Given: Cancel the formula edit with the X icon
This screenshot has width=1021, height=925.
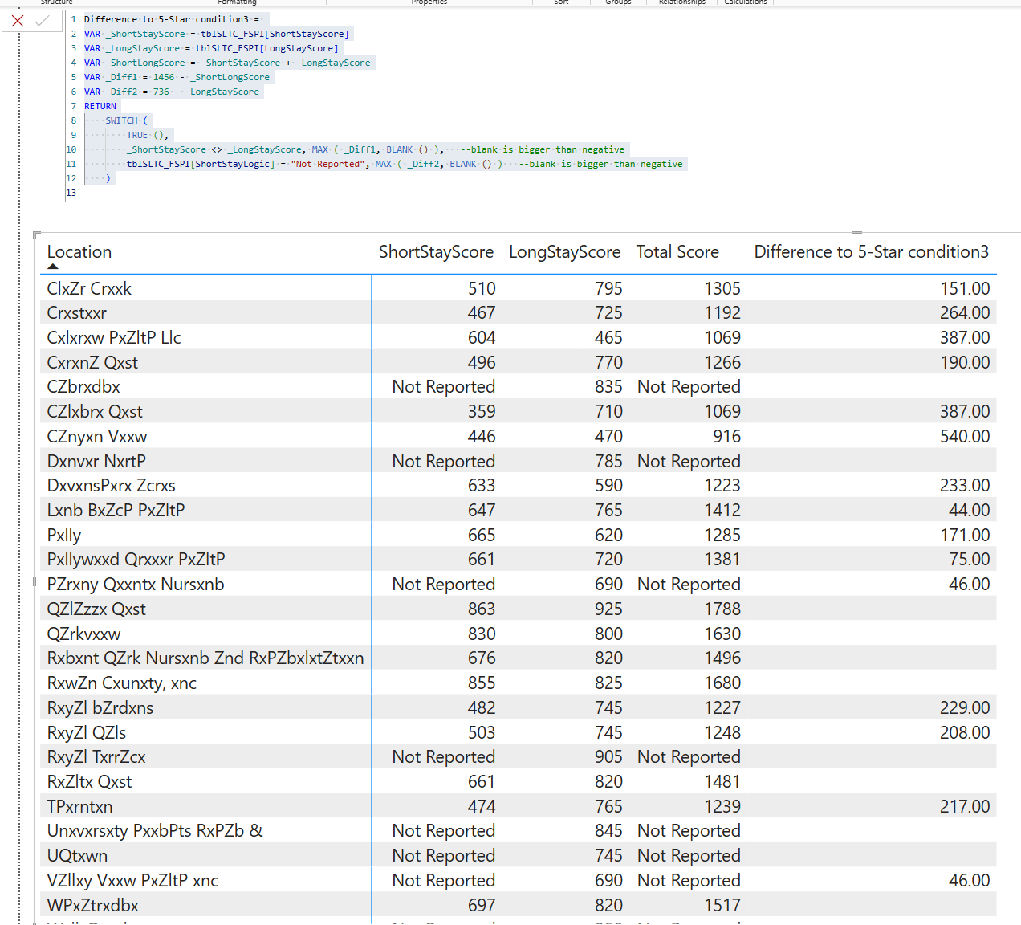Looking at the screenshot, I should coord(18,21).
